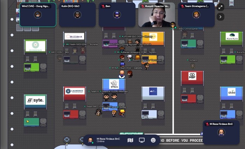Select WinZ (VN) Dung Nguyen video tile

37,15
